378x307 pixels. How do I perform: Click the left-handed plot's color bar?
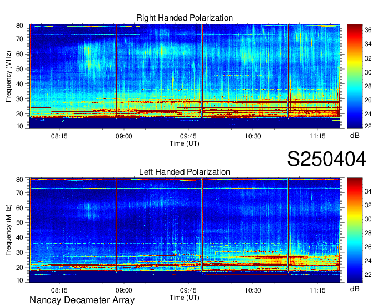(355, 230)
